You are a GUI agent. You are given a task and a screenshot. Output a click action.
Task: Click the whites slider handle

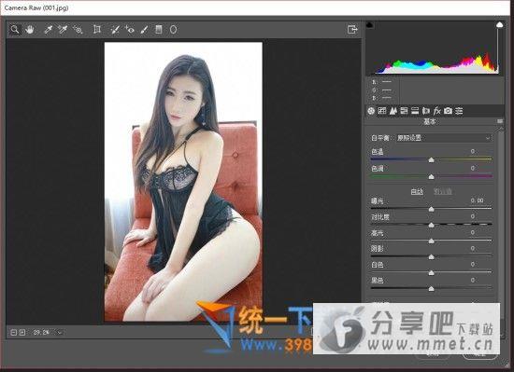point(432,272)
